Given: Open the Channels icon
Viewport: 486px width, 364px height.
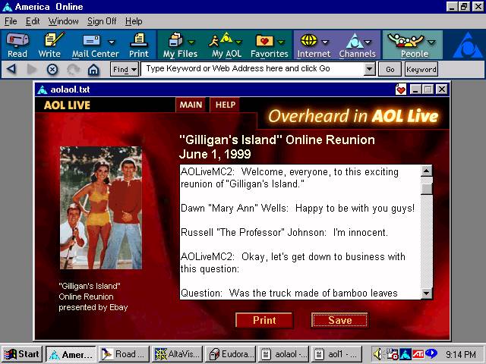Looking at the screenshot, I should pyautogui.click(x=355, y=41).
